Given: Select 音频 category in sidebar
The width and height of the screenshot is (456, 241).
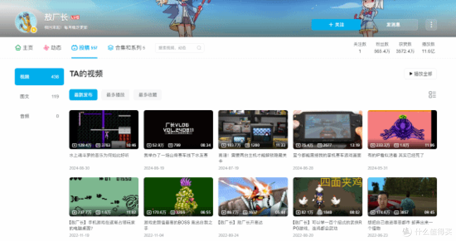Looking at the screenshot, I should click(x=39, y=116).
